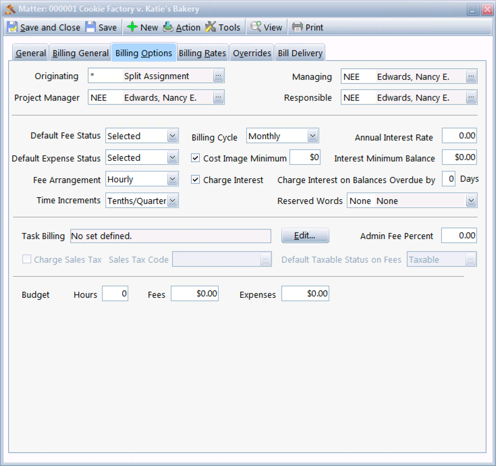This screenshot has width=496, height=466.
Task: Click the Annual Interest Rate field
Action: (x=459, y=136)
